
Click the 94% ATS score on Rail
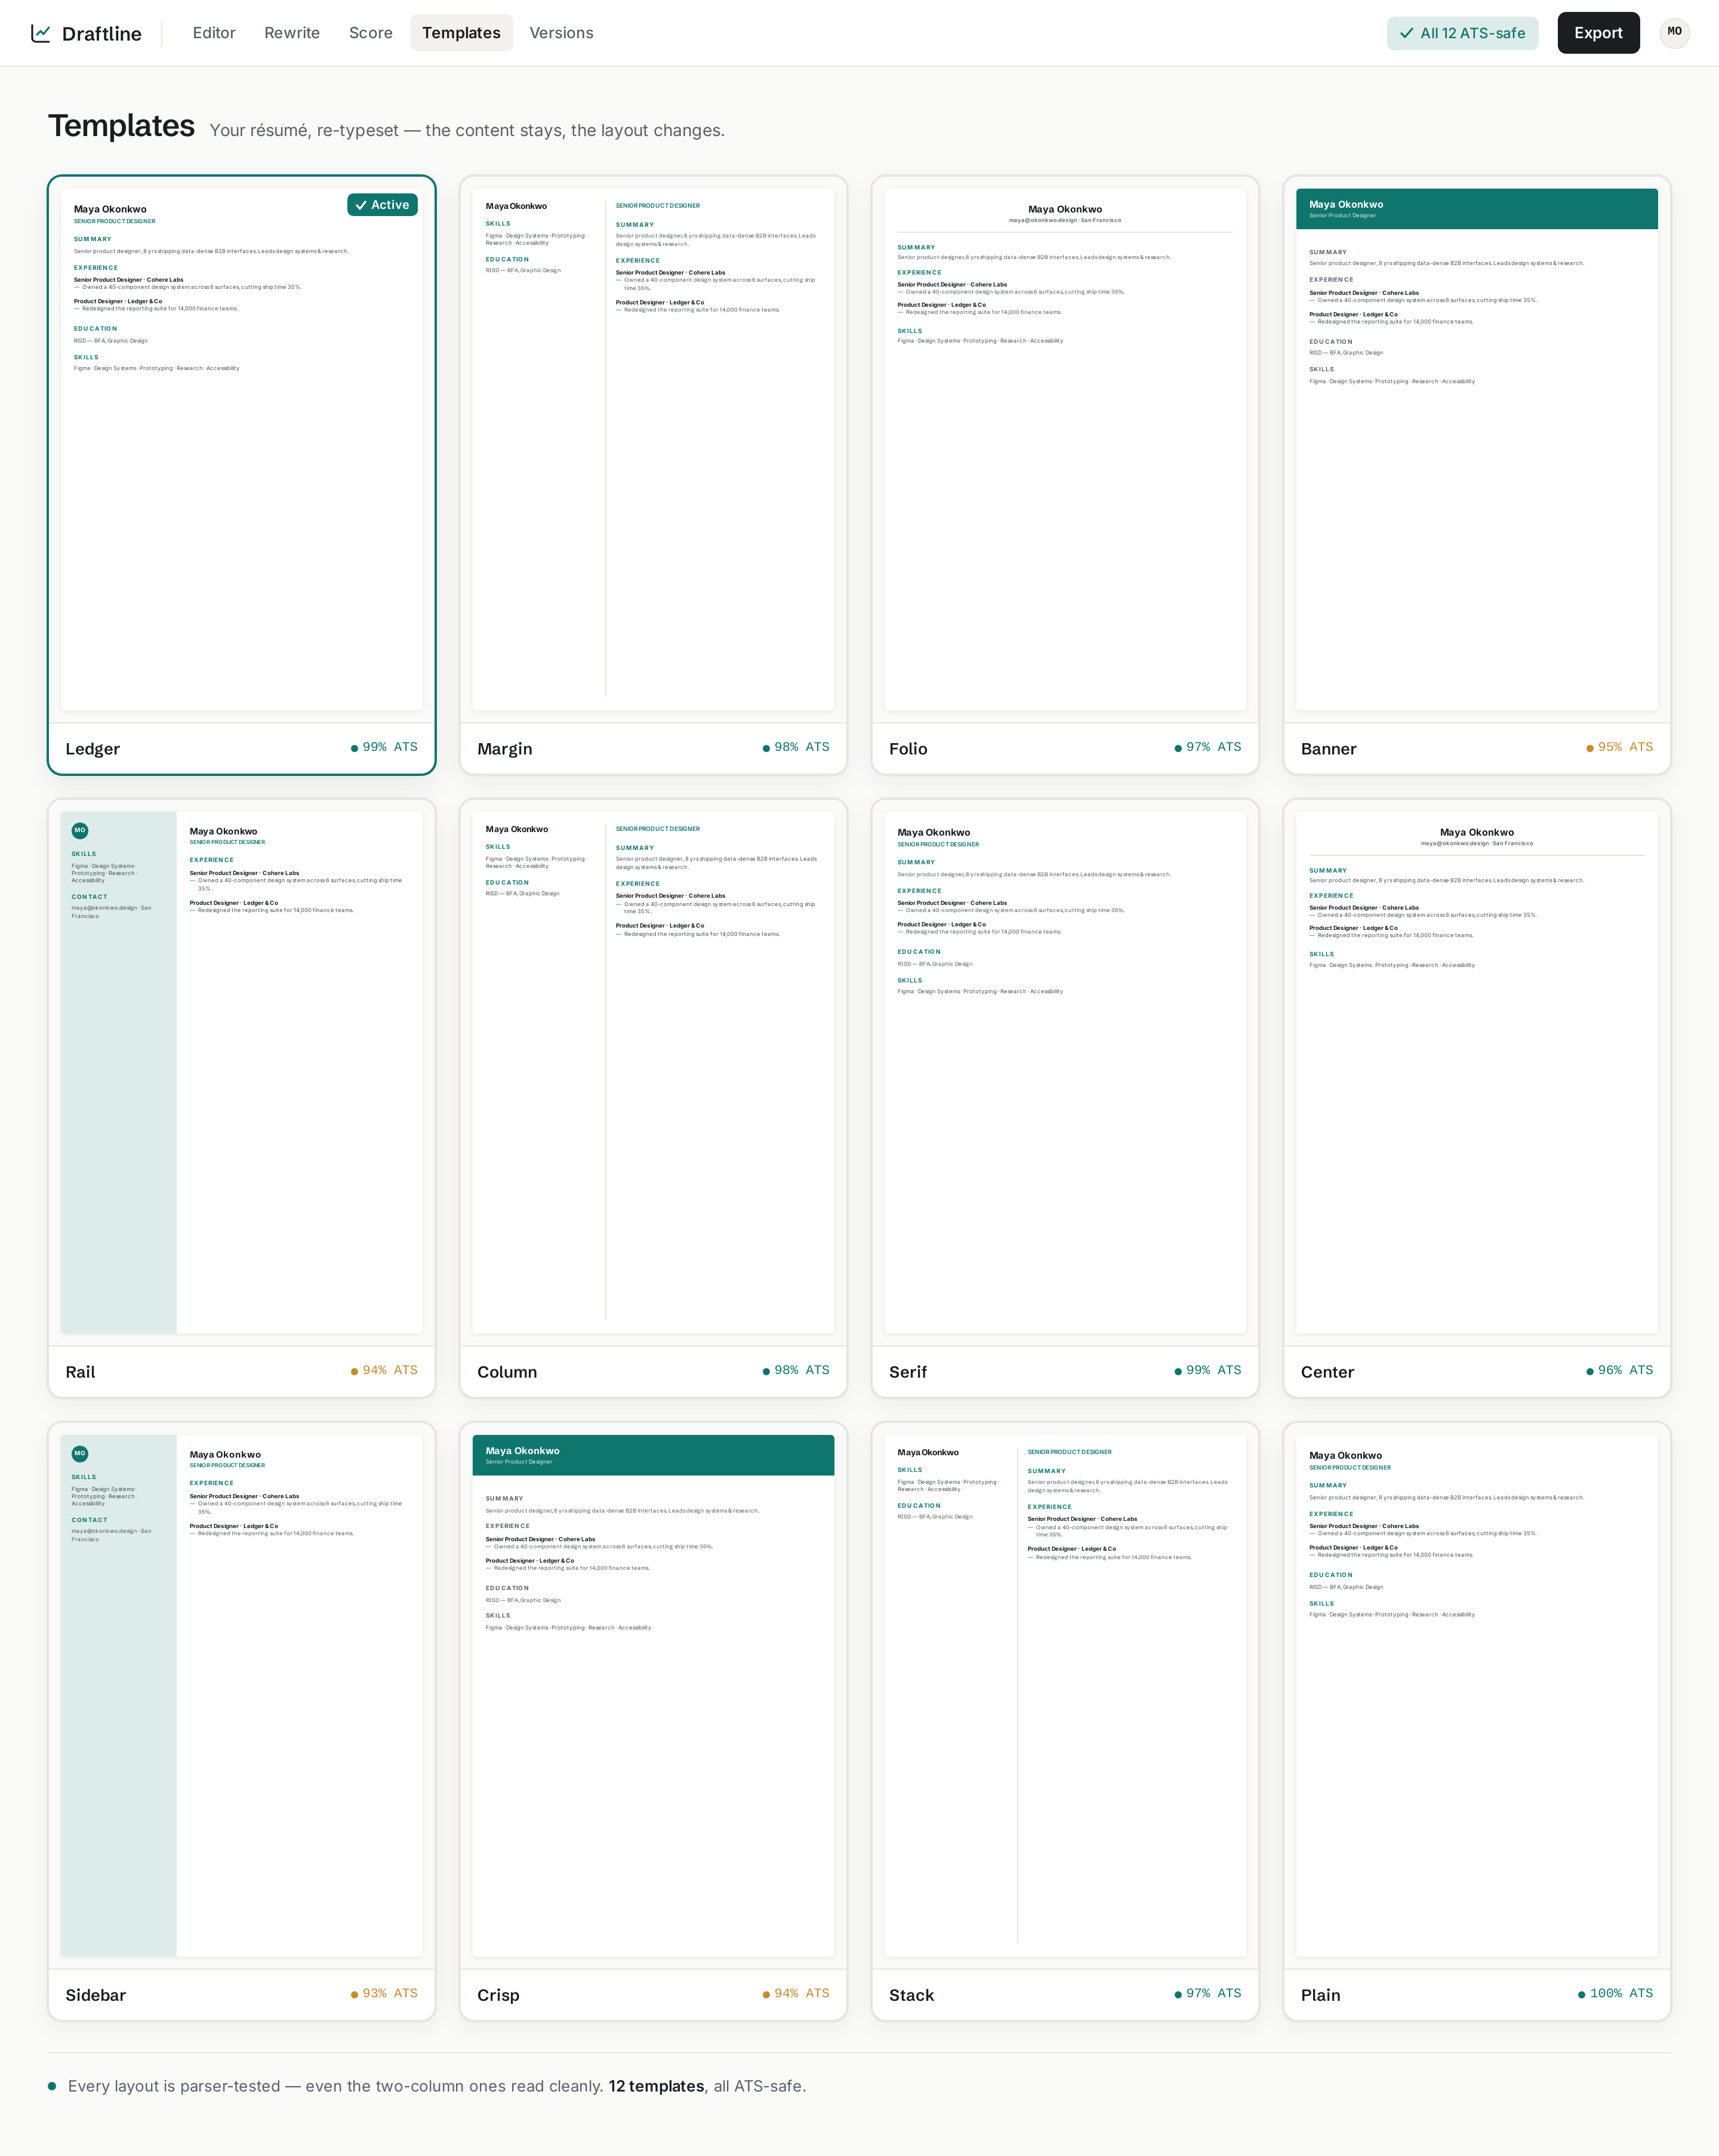(385, 1370)
